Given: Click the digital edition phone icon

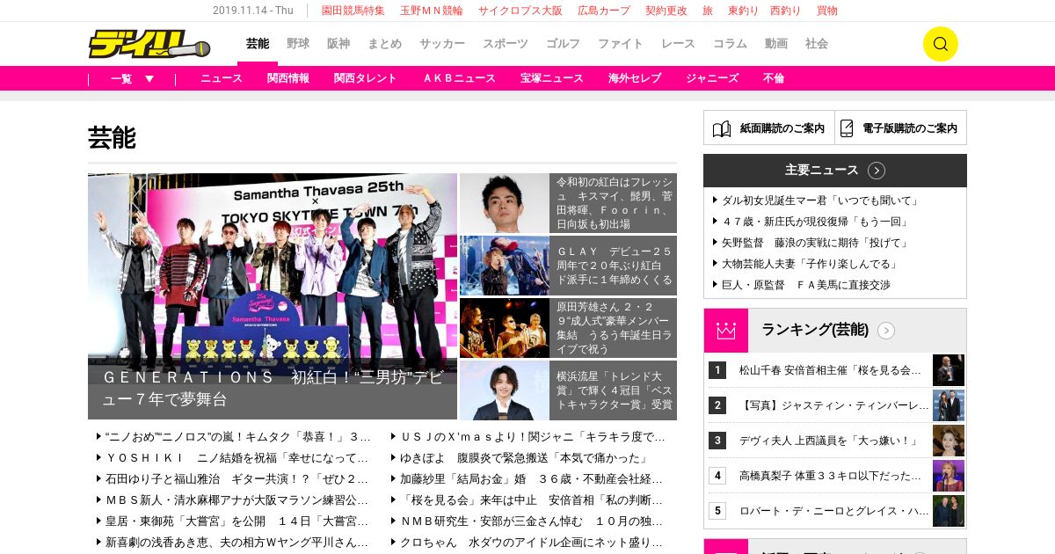Looking at the screenshot, I should coord(847,128).
